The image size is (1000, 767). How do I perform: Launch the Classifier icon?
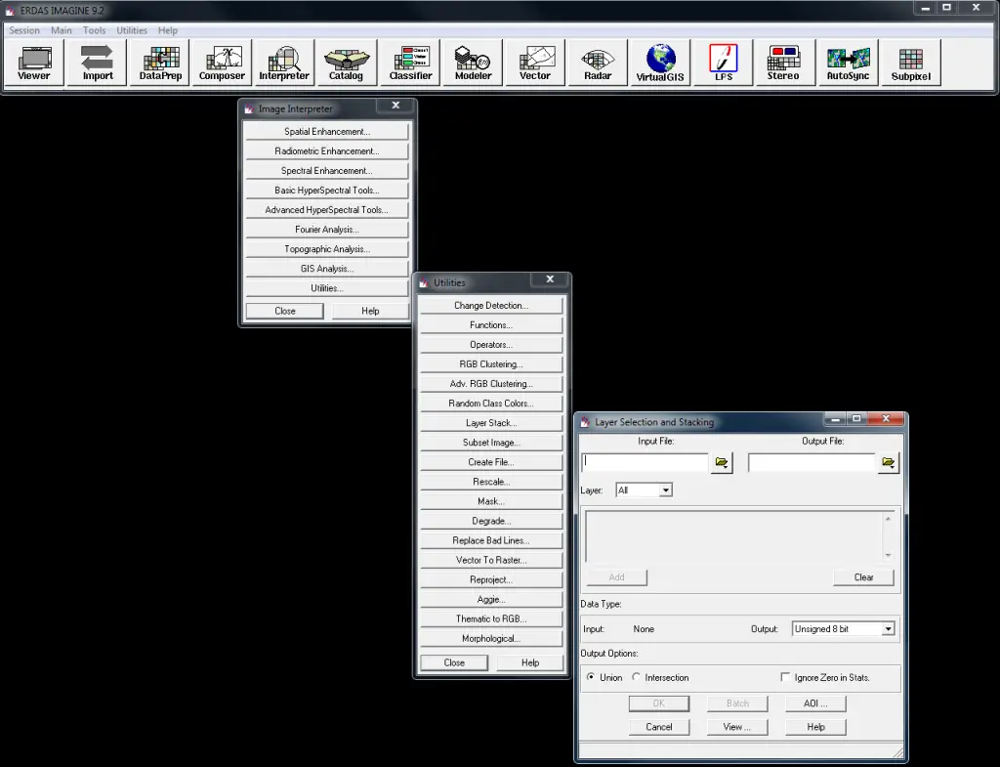(x=410, y=63)
